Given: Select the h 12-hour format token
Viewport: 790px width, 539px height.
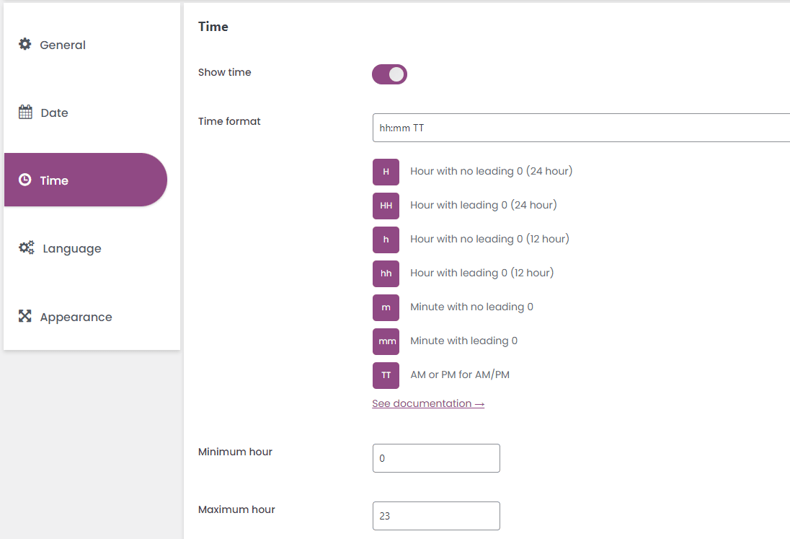Looking at the screenshot, I should click(386, 240).
